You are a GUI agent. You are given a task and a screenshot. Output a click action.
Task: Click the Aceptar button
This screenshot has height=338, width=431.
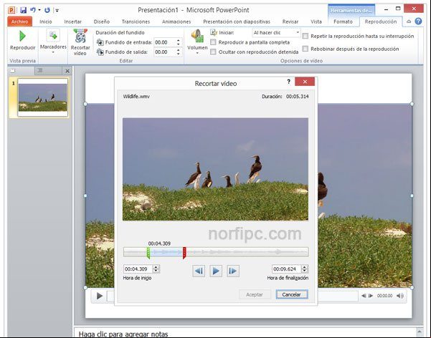255,294
